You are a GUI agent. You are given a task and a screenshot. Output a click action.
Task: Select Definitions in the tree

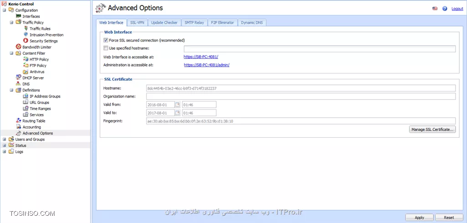coord(31,90)
